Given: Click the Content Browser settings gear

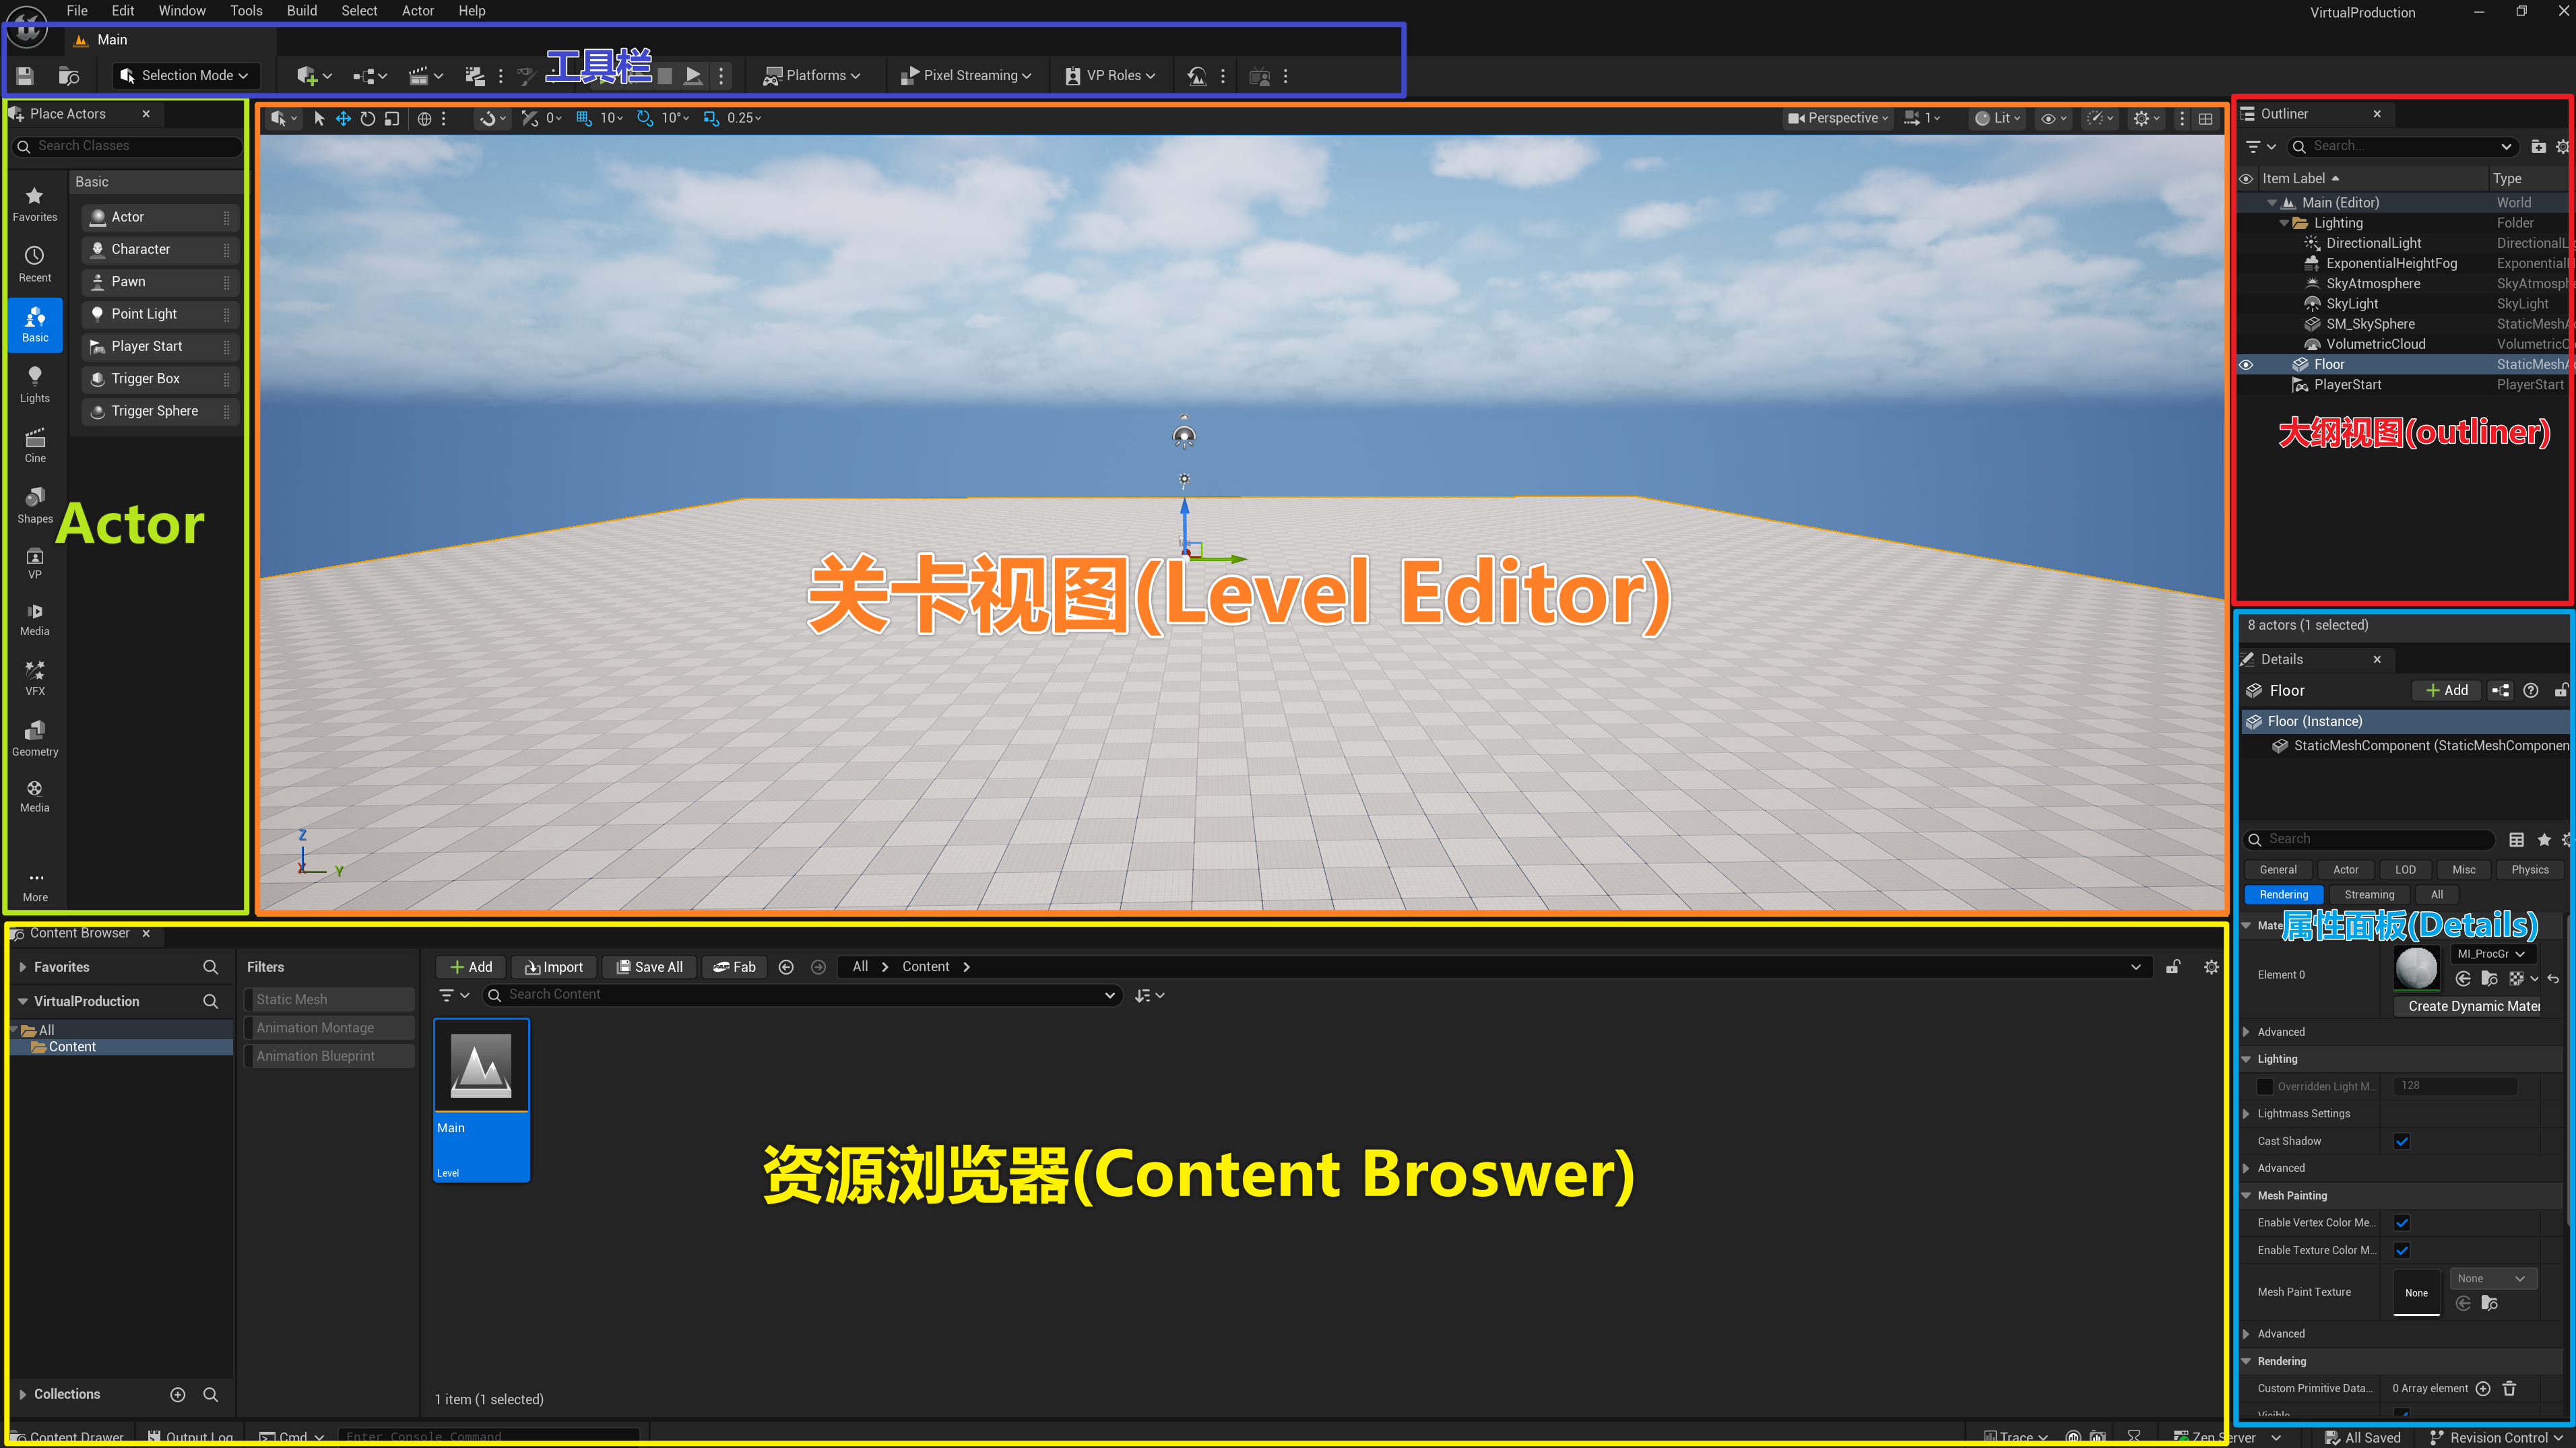Looking at the screenshot, I should 2210,967.
